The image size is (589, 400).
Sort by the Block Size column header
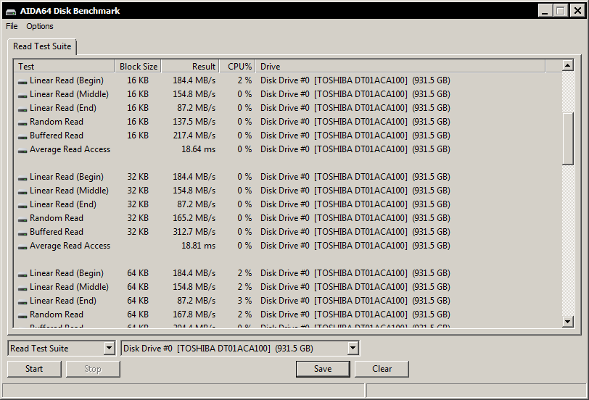138,67
